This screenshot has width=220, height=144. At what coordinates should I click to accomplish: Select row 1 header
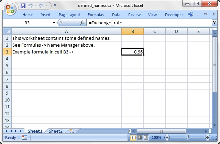click(7, 38)
